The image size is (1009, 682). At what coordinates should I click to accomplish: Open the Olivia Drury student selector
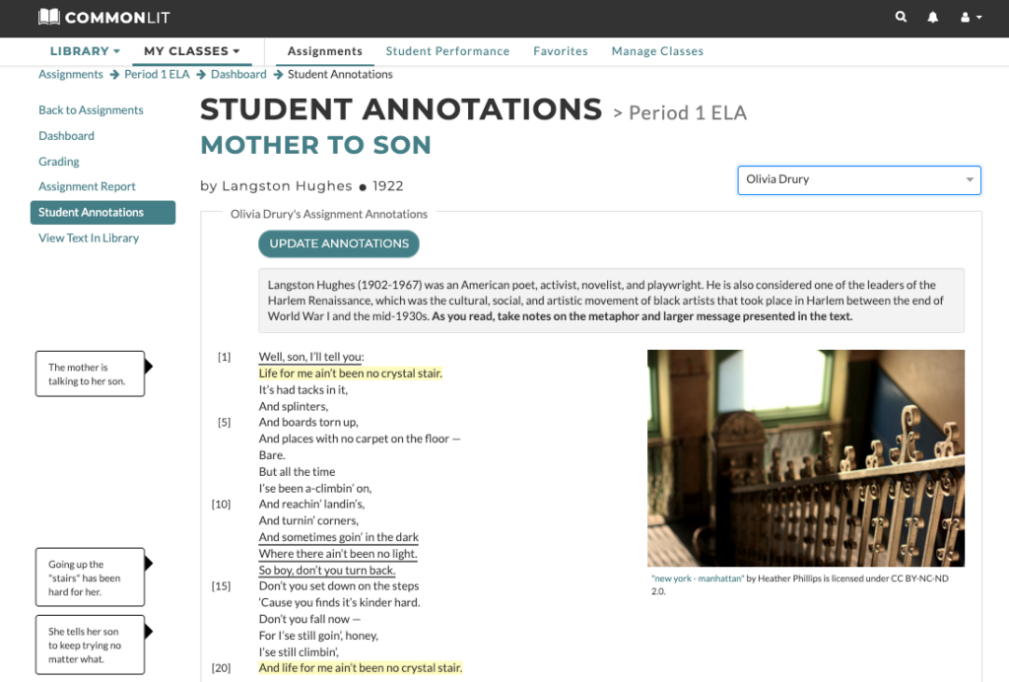tap(859, 179)
